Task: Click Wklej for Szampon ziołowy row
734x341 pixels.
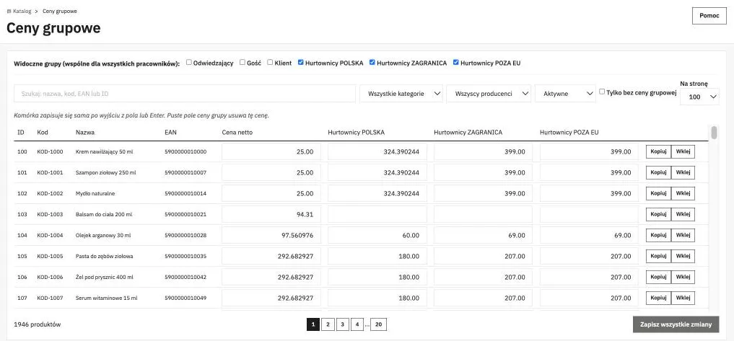Action: pos(683,172)
